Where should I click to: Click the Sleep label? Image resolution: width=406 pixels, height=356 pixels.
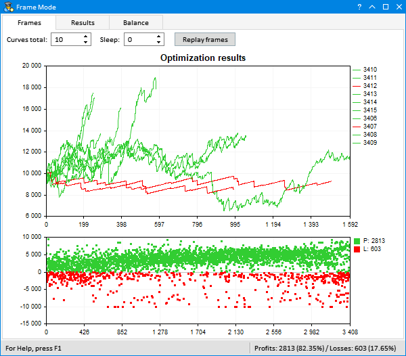[x=110, y=40]
